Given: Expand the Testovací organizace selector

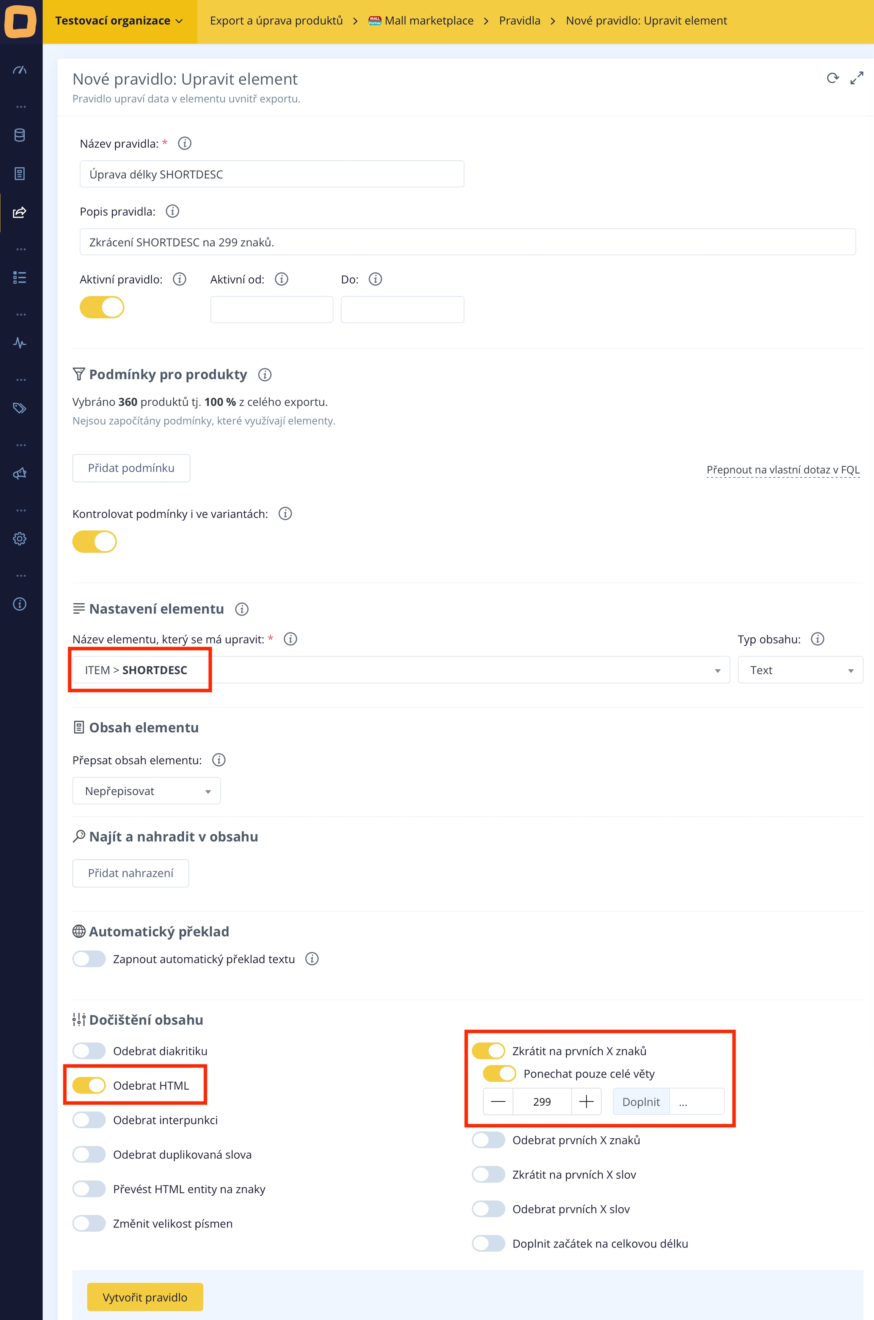Looking at the screenshot, I should click(119, 21).
